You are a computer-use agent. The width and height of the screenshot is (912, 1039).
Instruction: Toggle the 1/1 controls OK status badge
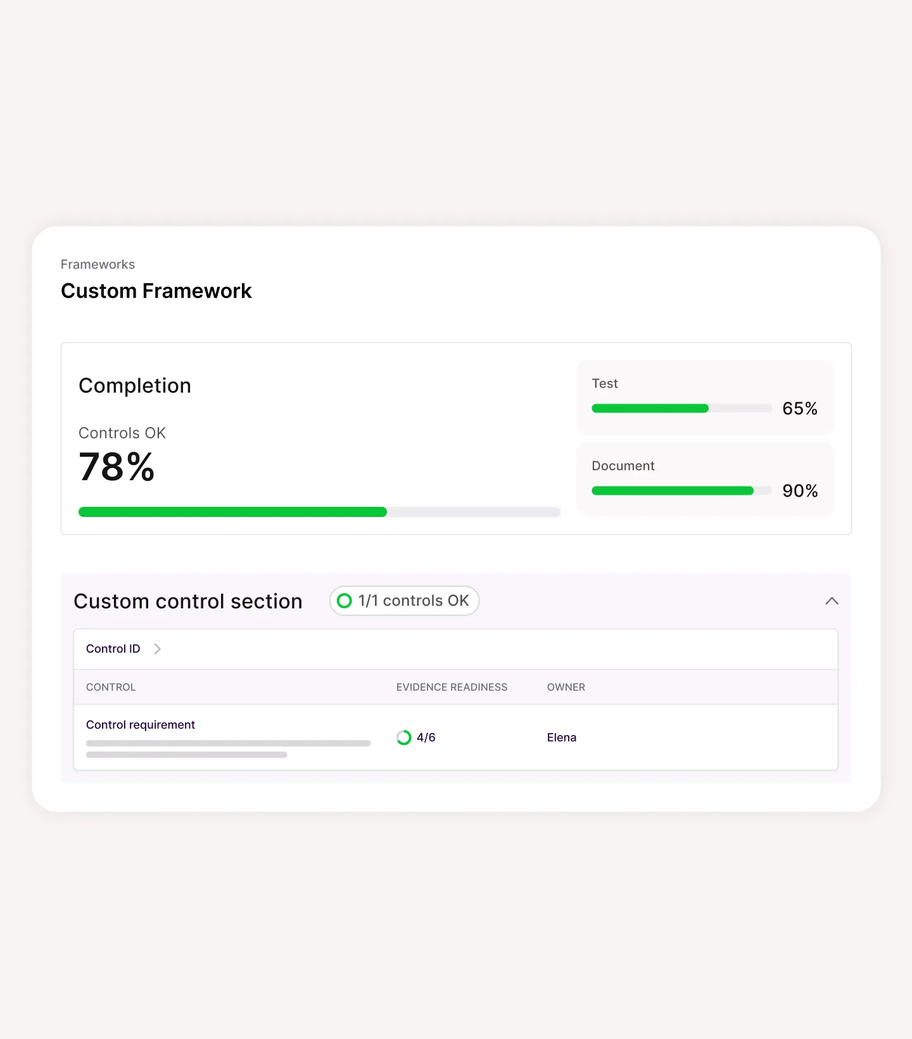403,601
